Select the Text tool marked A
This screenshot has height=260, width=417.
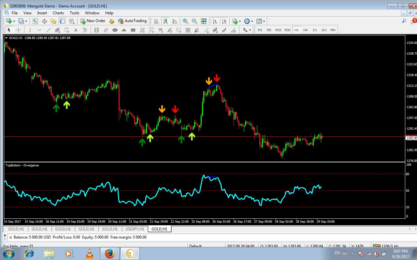[76, 30]
